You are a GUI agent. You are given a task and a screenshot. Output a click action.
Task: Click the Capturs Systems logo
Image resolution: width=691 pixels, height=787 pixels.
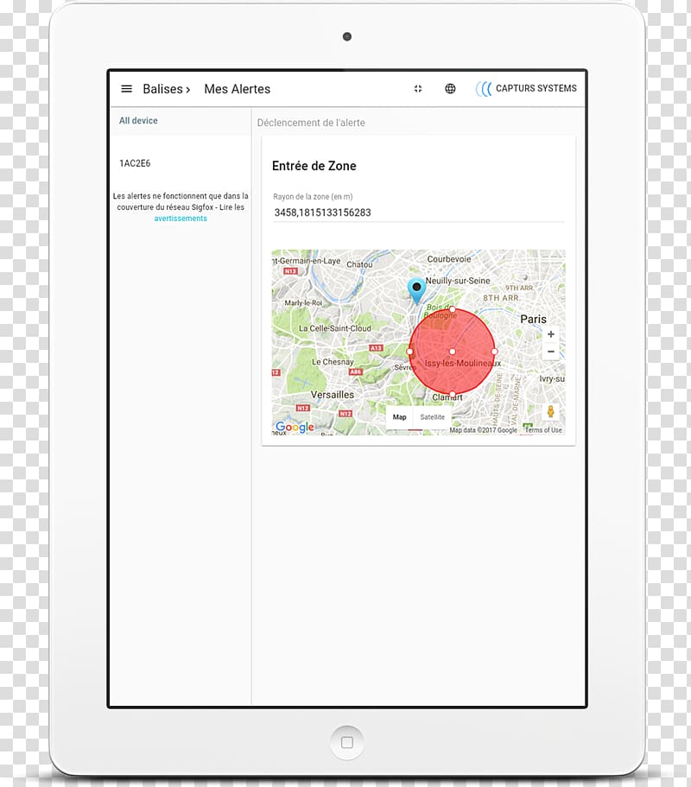click(526, 89)
